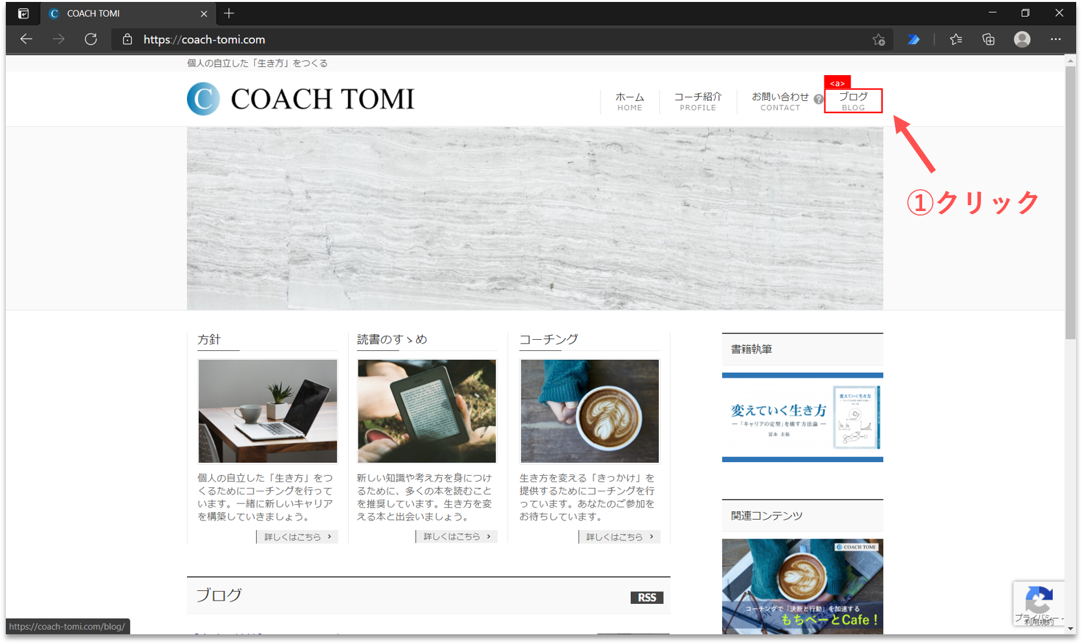Viewport: 1082px width, 644px height.
Task: Select the ホーム HOME menu item
Action: pyautogui.click(x=629, y=101)
